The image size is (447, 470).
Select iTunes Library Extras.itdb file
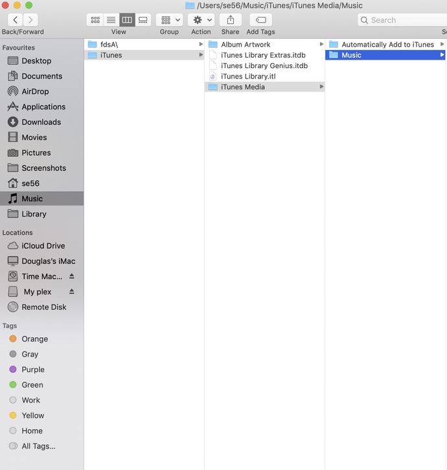click(x=264, y=55)
